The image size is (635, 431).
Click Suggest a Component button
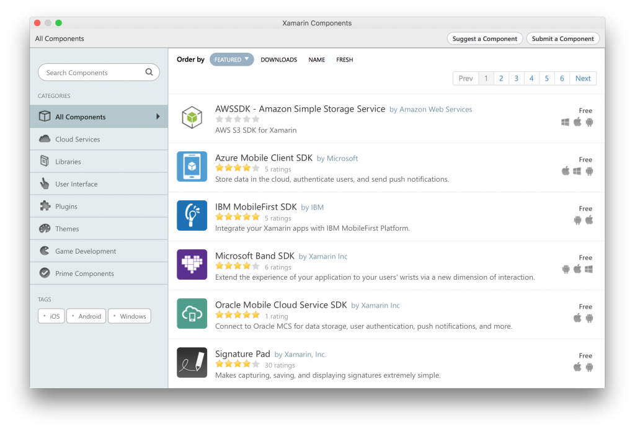485,38
